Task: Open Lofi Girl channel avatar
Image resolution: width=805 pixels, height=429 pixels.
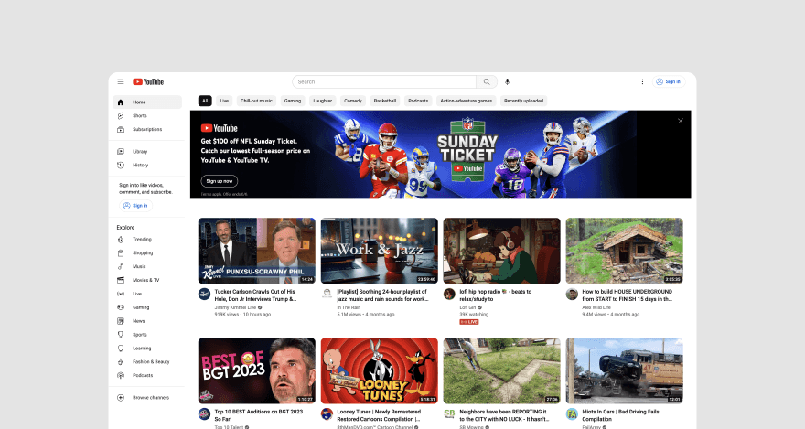Action: coord(449,294)
